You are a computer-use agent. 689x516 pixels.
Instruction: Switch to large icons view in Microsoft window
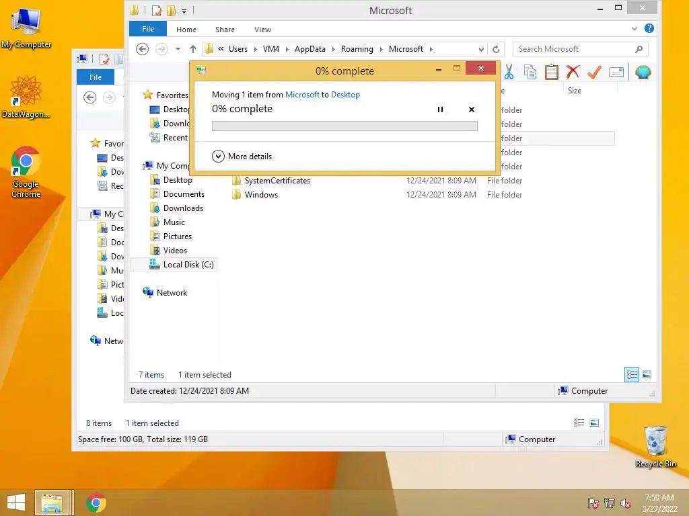tap(647, 374)
